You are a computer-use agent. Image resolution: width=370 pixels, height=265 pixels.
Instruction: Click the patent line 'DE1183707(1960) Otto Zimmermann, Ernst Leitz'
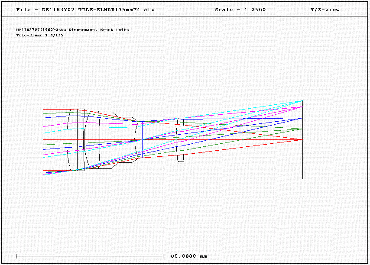(72, 30)
